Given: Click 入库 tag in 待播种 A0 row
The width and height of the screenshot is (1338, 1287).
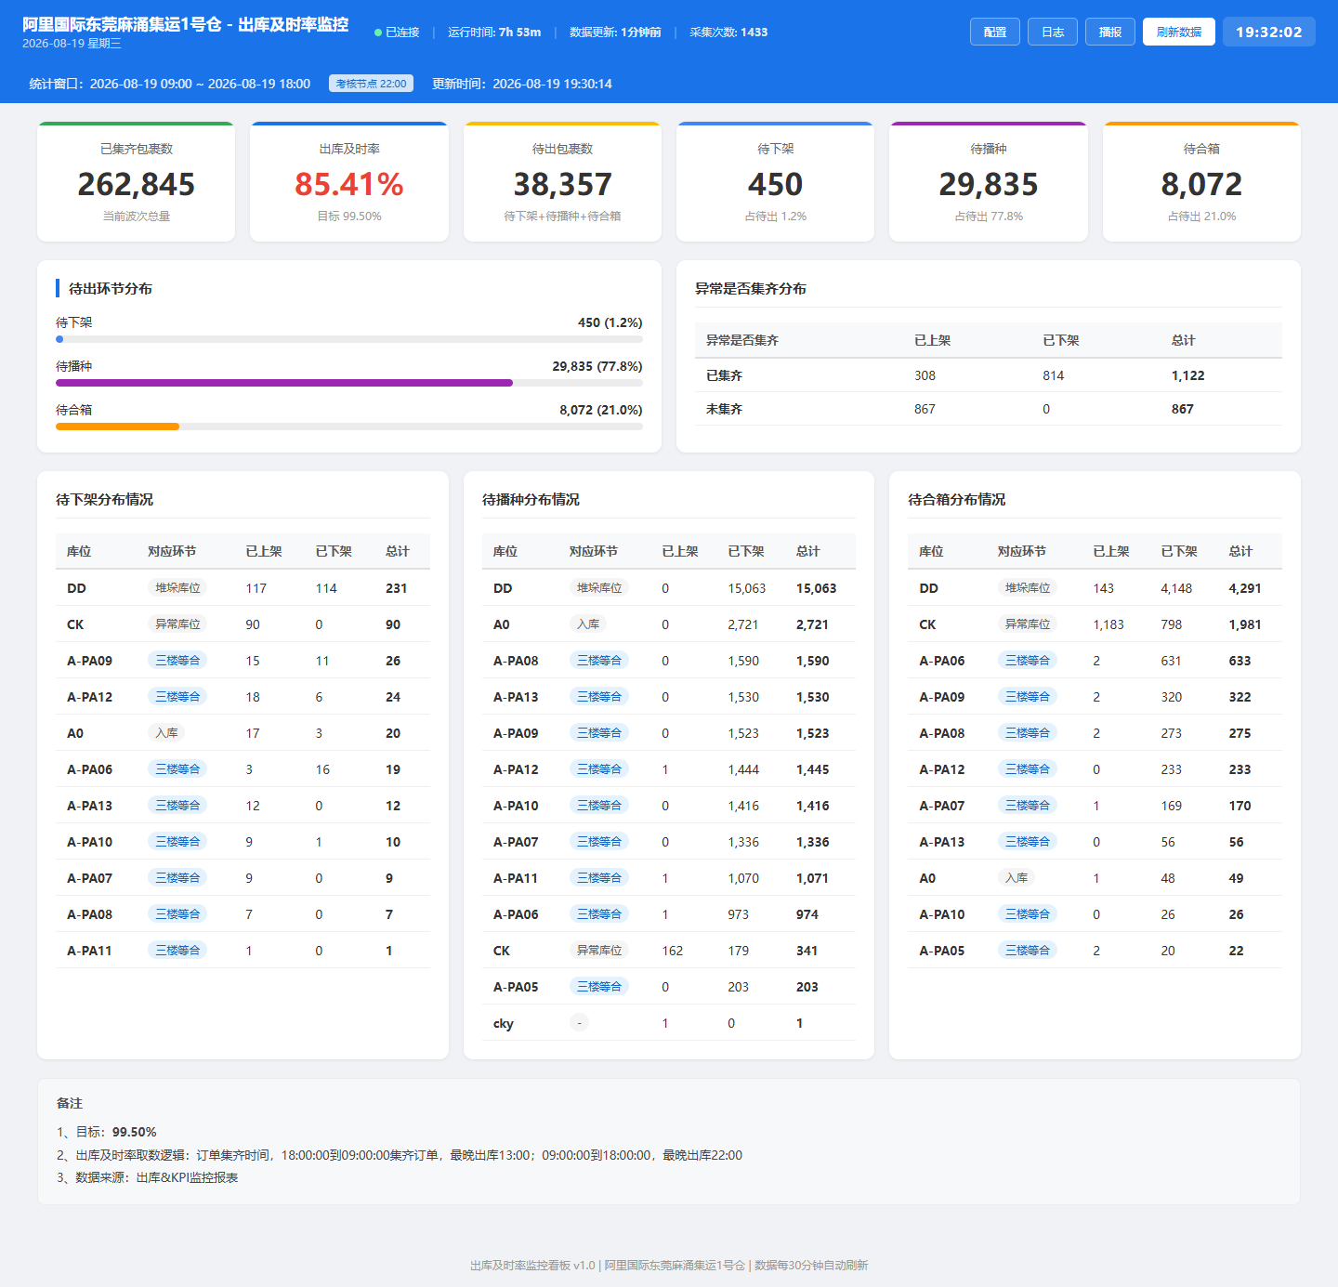Looking at the screenshot, I should (588, 624).
